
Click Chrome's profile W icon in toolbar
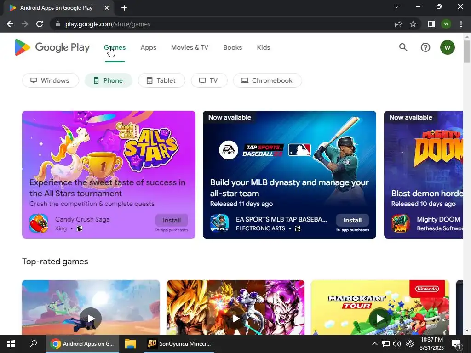click(446, 24)
